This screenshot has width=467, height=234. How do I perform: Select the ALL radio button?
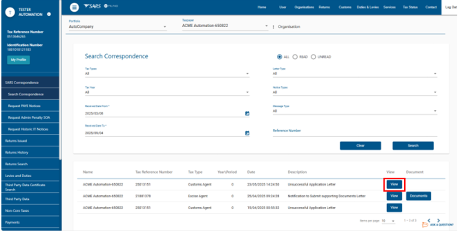point(279,57)
